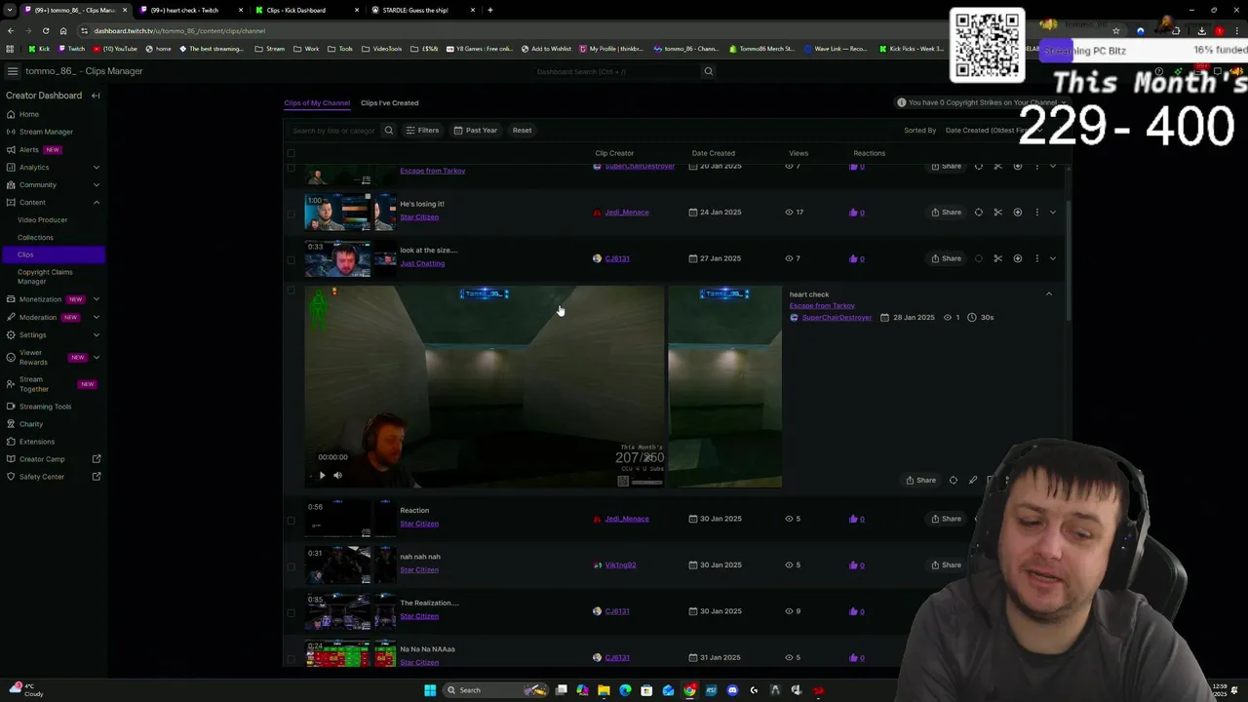The image size is (1248, 702).
Task: Select the Na Na Na NAAaa clip checkbox
Action: 291,658
